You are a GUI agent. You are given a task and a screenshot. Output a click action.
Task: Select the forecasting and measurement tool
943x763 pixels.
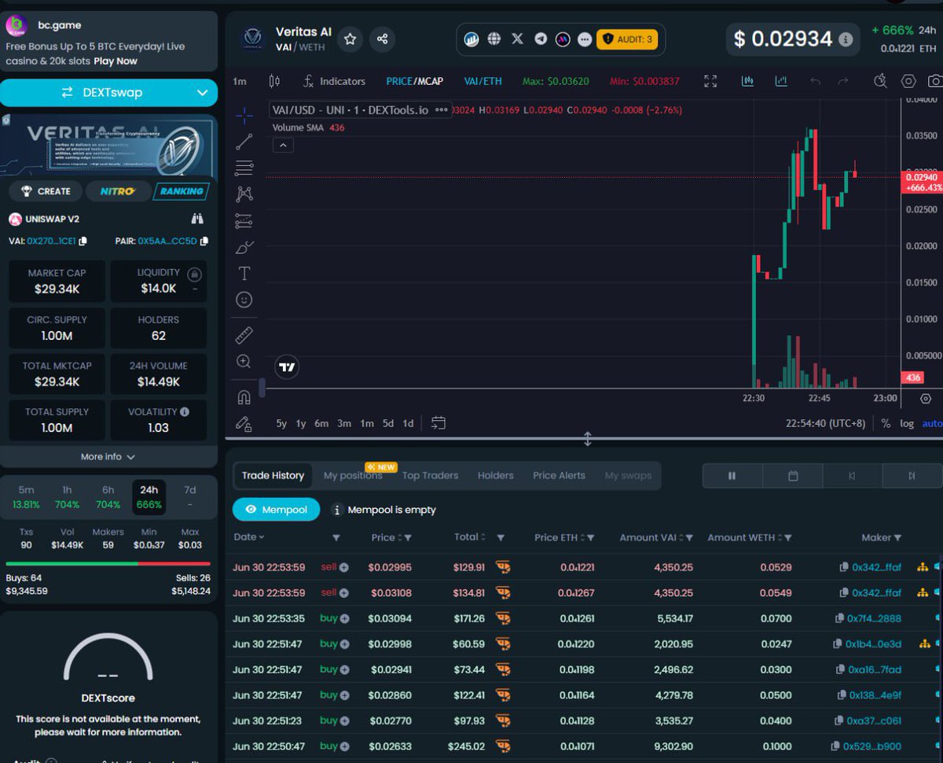click(244, 221)
